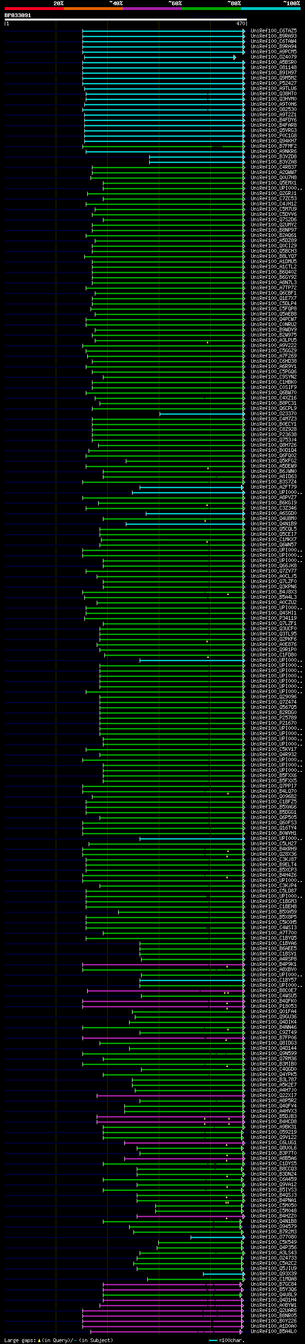Select hit label UniRef100_A5DZ89
This screenshot has width=305, height=1344.
coord(274,240)
